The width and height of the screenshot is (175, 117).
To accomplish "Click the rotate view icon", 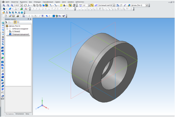I will (x=26, y=5).
